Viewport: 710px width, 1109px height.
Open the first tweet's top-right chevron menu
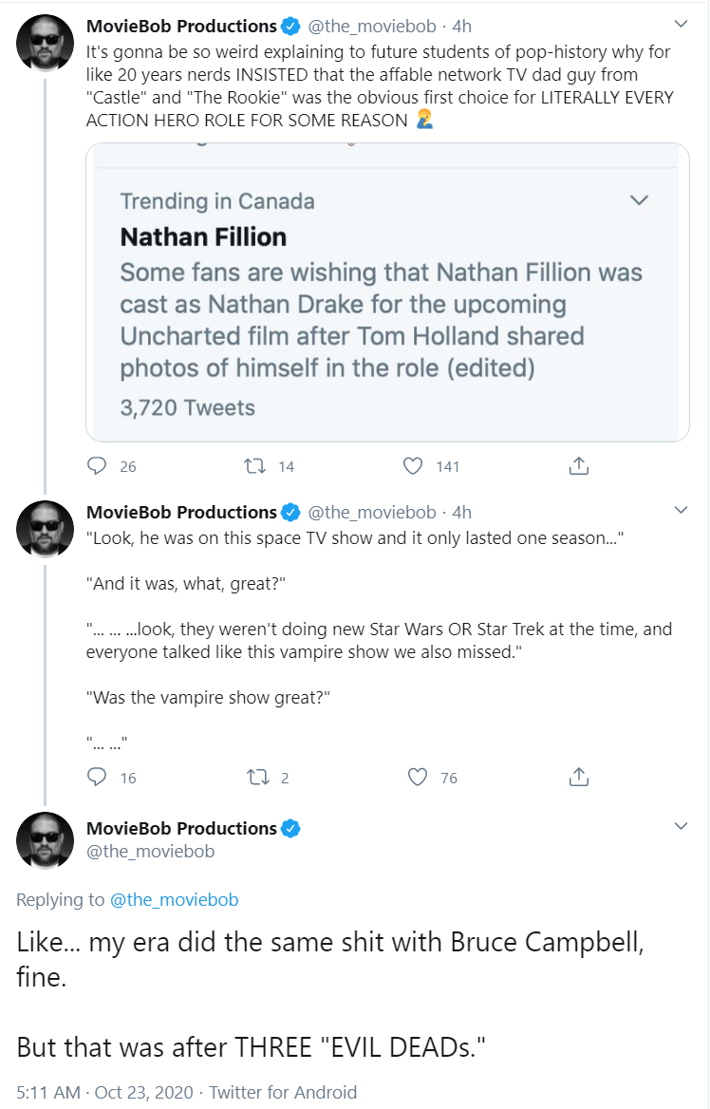681,24
